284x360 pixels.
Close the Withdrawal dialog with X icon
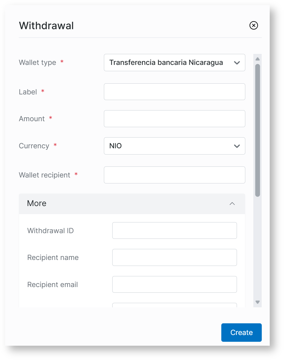[x=253, y=26]
